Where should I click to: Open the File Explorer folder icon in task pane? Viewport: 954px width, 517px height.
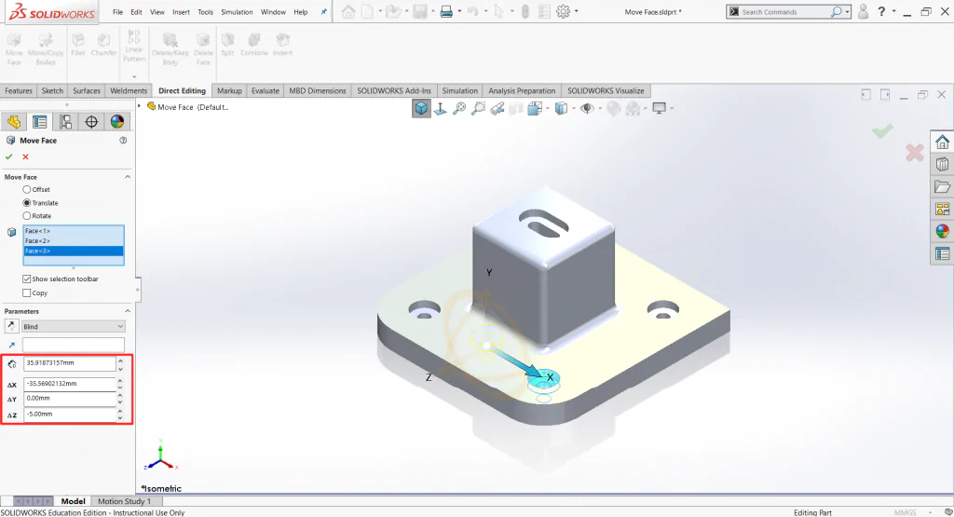943,186
